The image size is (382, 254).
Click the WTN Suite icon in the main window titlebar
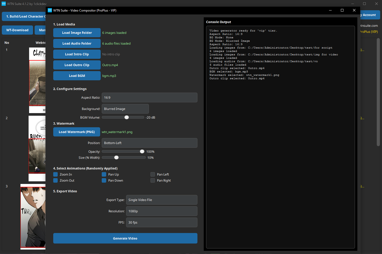point(4,4)
